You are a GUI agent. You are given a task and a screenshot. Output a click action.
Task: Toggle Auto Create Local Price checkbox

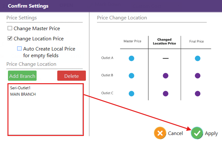[19, 49]
